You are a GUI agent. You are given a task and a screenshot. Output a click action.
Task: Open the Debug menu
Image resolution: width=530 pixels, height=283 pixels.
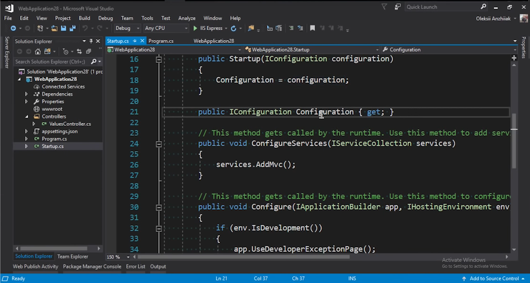[x=105, y=18]
